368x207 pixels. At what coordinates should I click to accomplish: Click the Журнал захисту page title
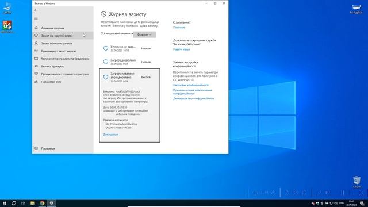click(127, 14)
